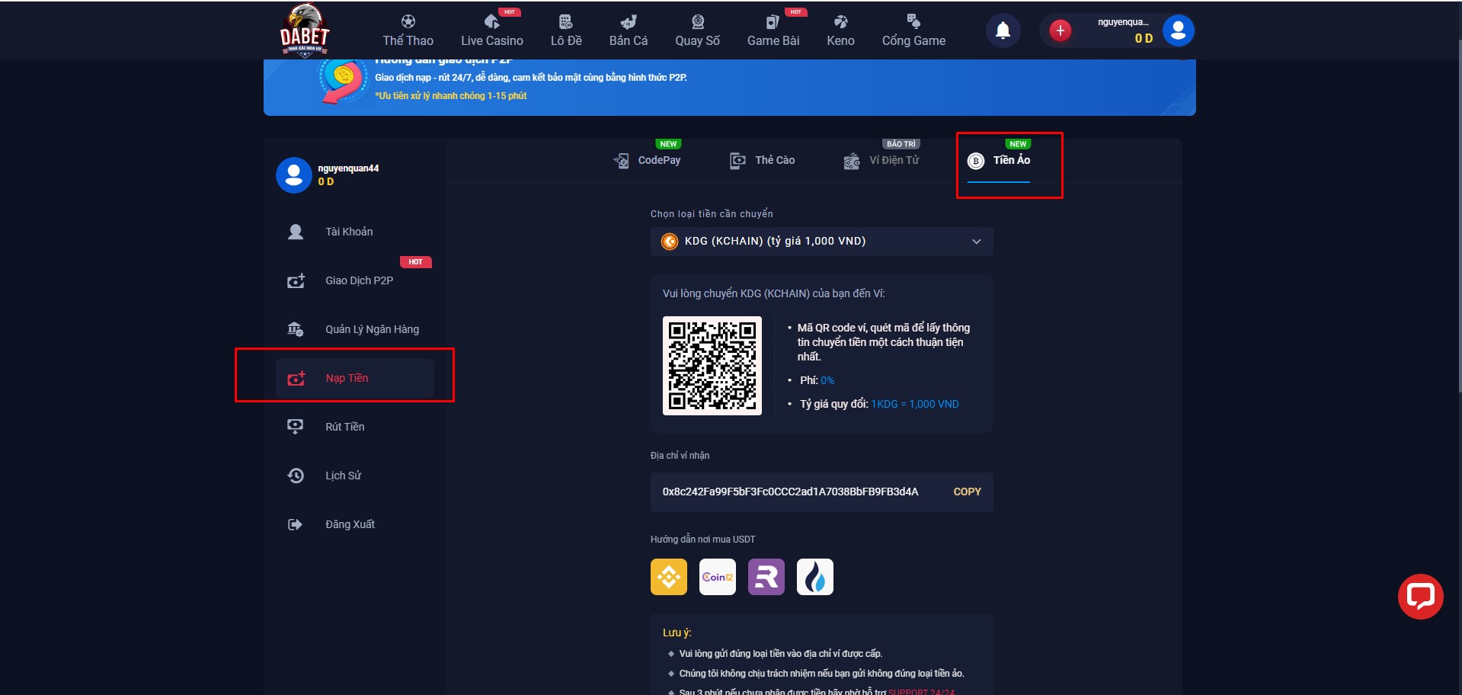Click the Địa chỉ ví nhận label
This screenshot has height=695, width=1462.
680,456
